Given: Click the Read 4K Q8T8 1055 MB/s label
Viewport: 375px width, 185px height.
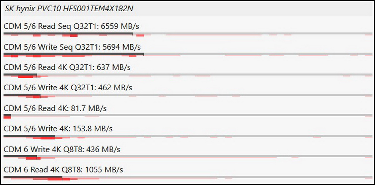Looking at the screenshot, I should [63, 169].
